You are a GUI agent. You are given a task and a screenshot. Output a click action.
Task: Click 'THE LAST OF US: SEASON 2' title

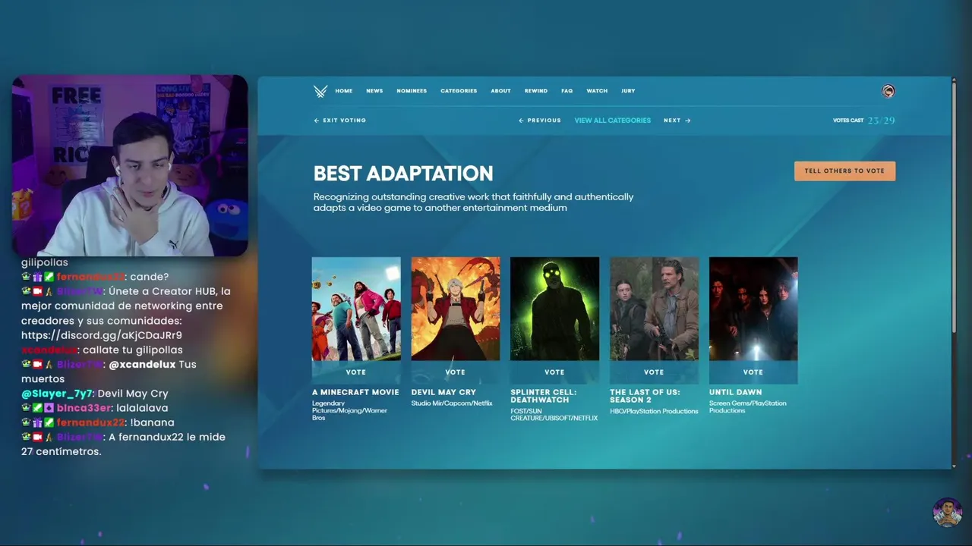pyautogui.click(x=645, y=396)
